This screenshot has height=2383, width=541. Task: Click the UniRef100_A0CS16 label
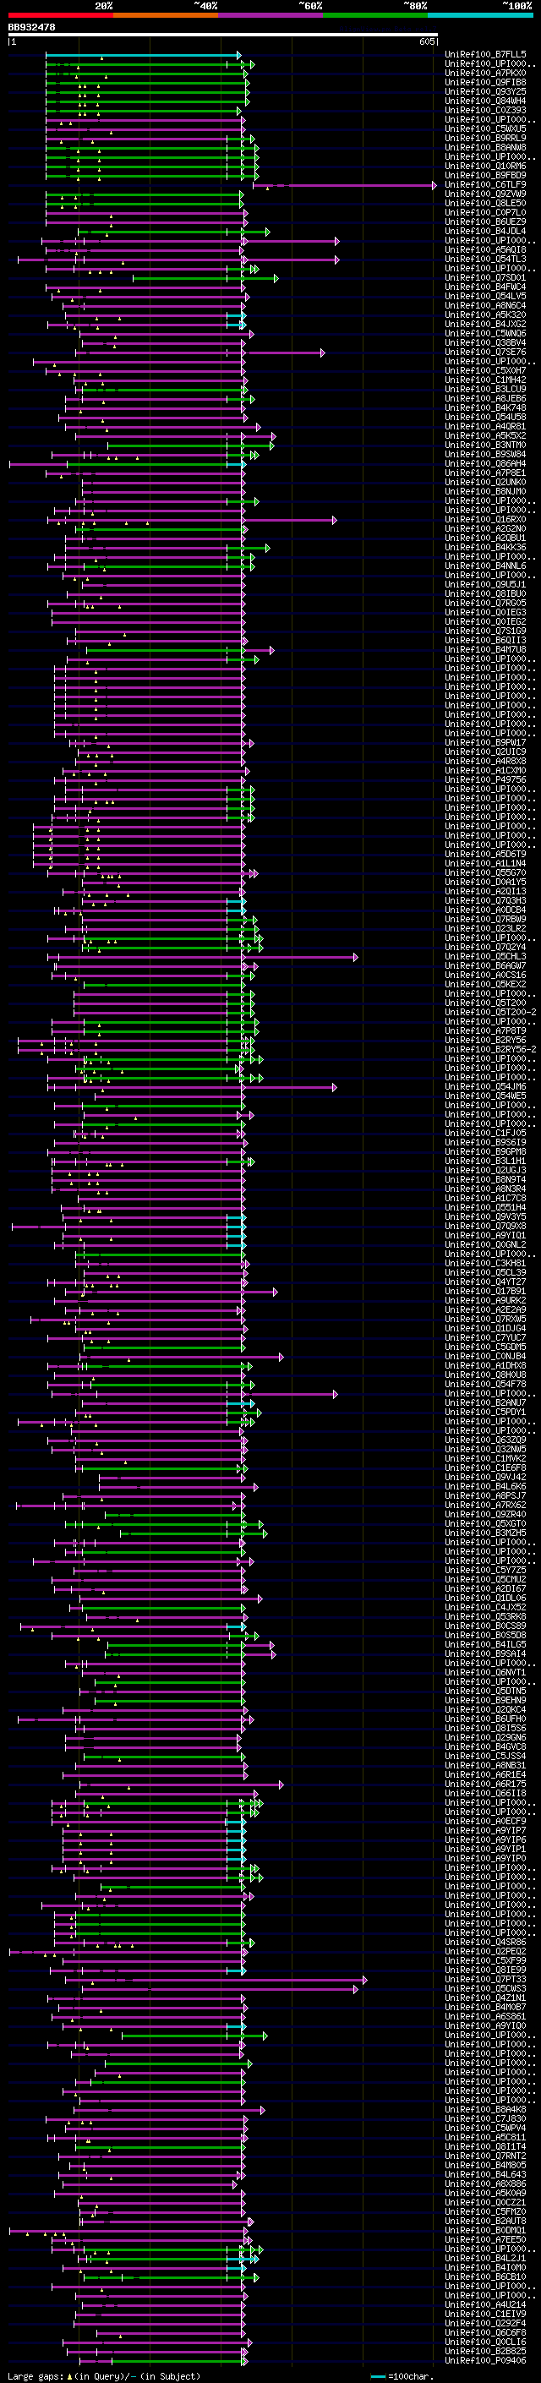click(x=485, y=975)
